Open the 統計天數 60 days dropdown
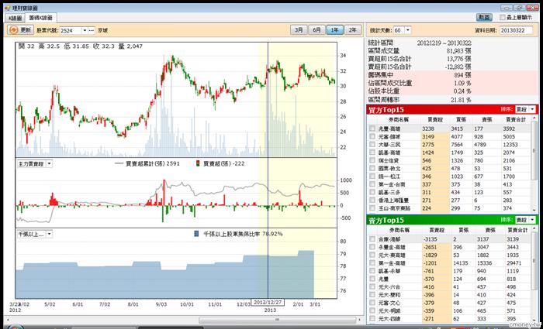 point(407,30)
